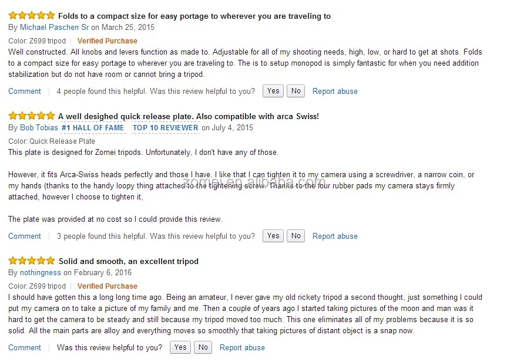Click the Verified Purchase badge on nothingness's review
This screenshot has height=362, width=507.
click(x=107, y=286)
